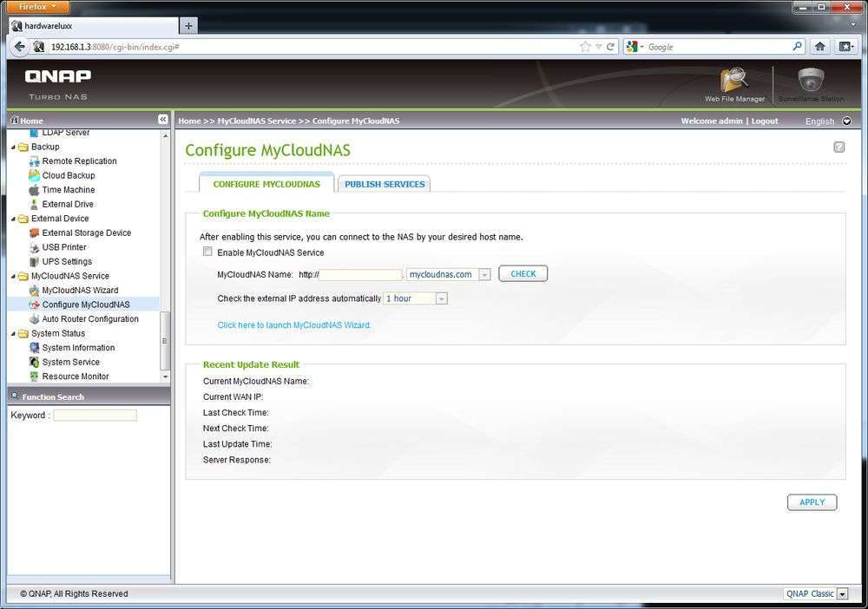868x609 pixels.
Task: Reload the page with refresh icon
Action: pos(610,47)
